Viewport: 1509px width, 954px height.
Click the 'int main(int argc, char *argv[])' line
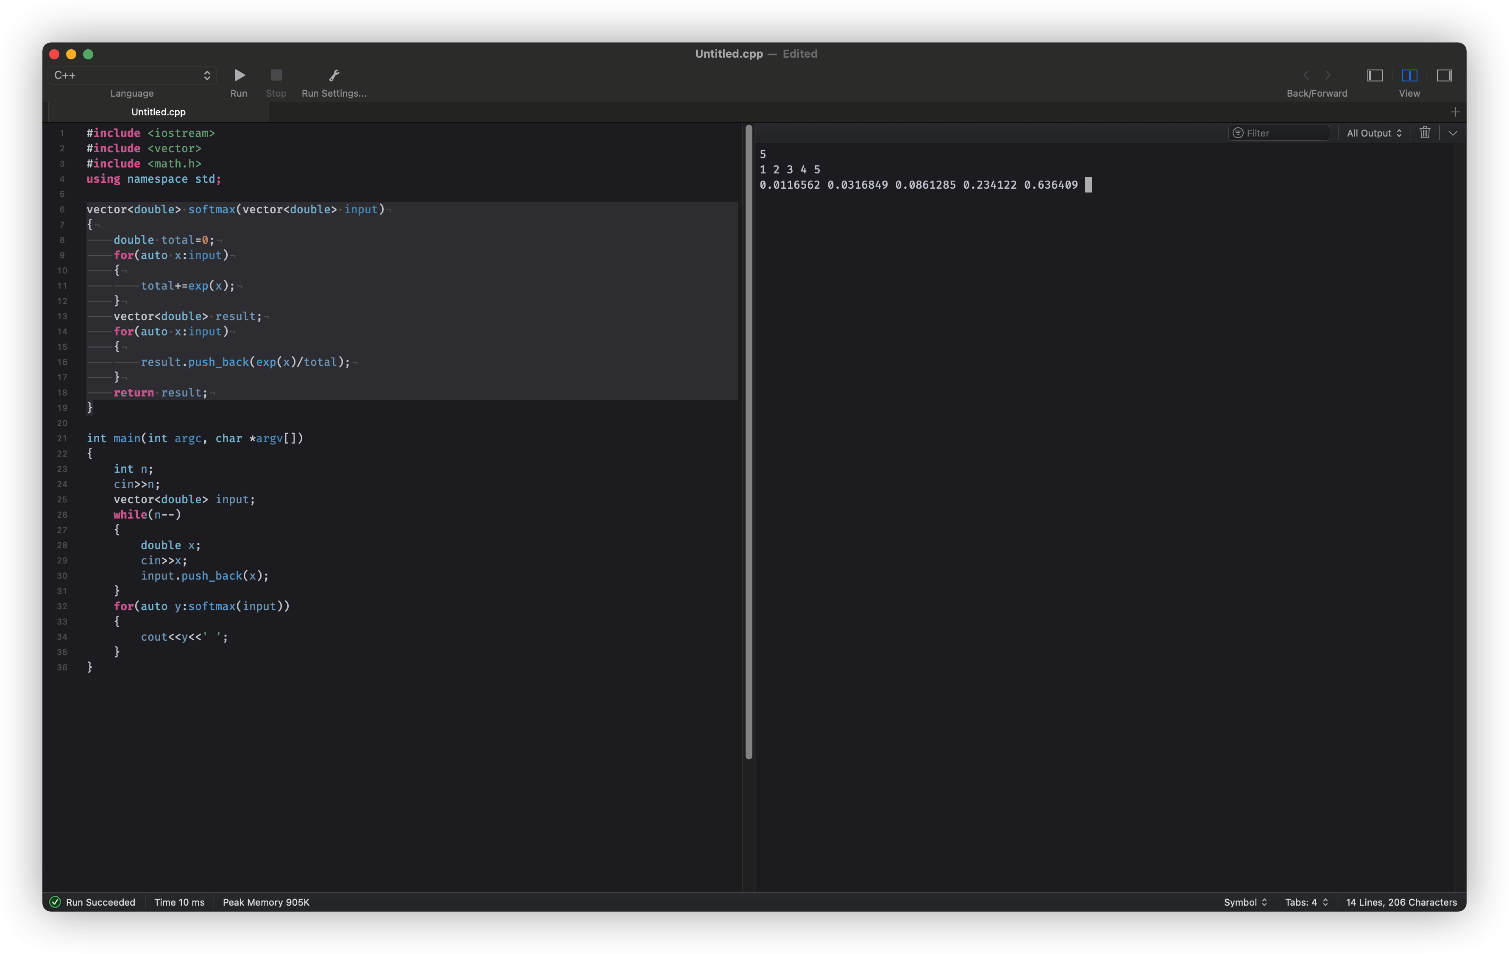(x=195, y=438)
